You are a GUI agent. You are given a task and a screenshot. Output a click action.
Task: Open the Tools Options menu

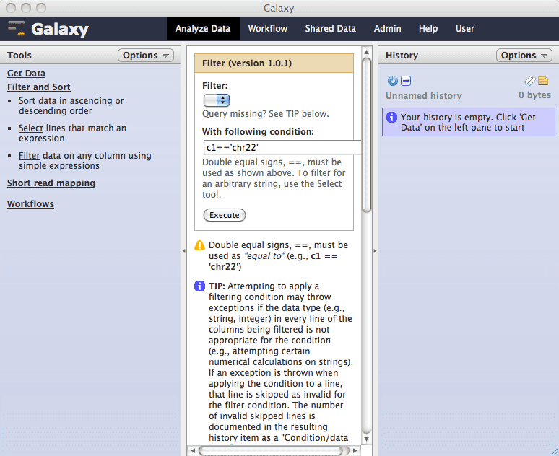145,56
